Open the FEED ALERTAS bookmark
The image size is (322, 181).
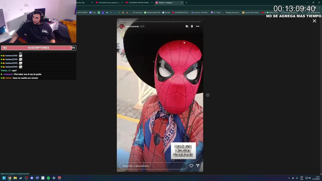pyautogui.click(x=82, y=13)
